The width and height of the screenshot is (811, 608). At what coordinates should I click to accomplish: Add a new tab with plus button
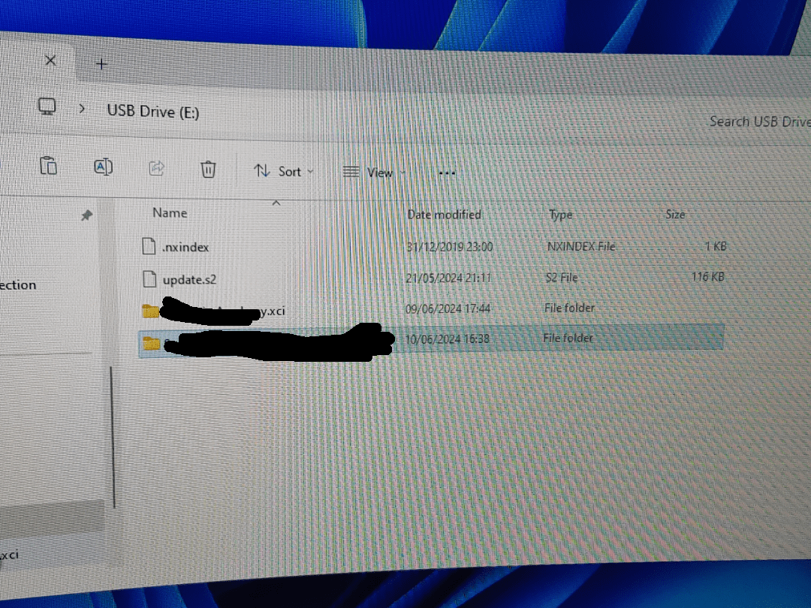pos(101,64)
